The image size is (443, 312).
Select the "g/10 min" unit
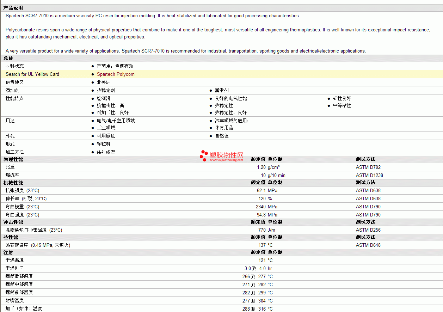click(x=277, y=175)
